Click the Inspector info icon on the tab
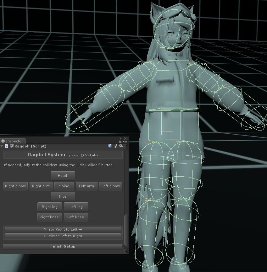267x272 pixels. [x=3, y=141]
